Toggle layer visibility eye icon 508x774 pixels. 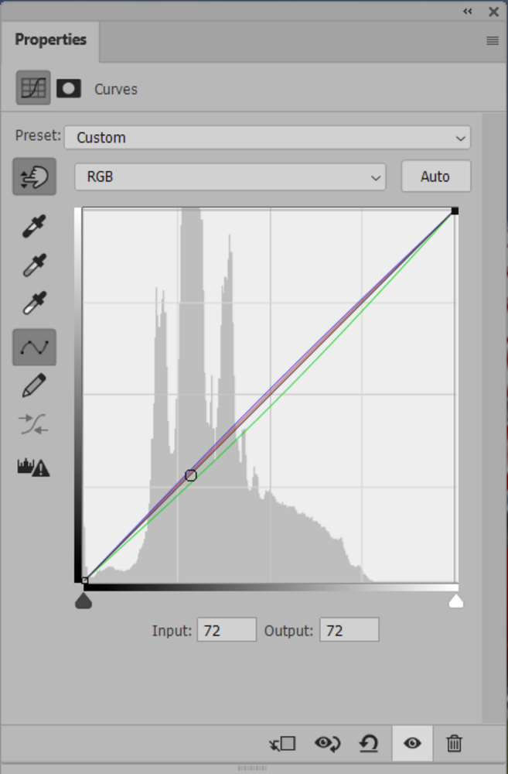(x=412, y=744)
